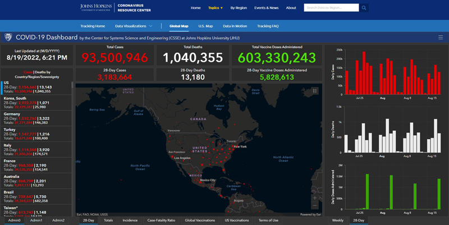The image size is (449, 225).
Task: Expand Data Visualizations dropdown
Action: (134, 26)
